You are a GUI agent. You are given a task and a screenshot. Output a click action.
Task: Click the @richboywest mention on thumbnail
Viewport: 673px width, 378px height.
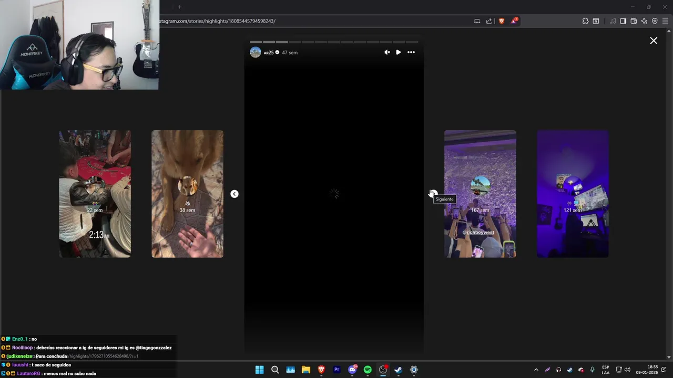click(x=478, y=232)
